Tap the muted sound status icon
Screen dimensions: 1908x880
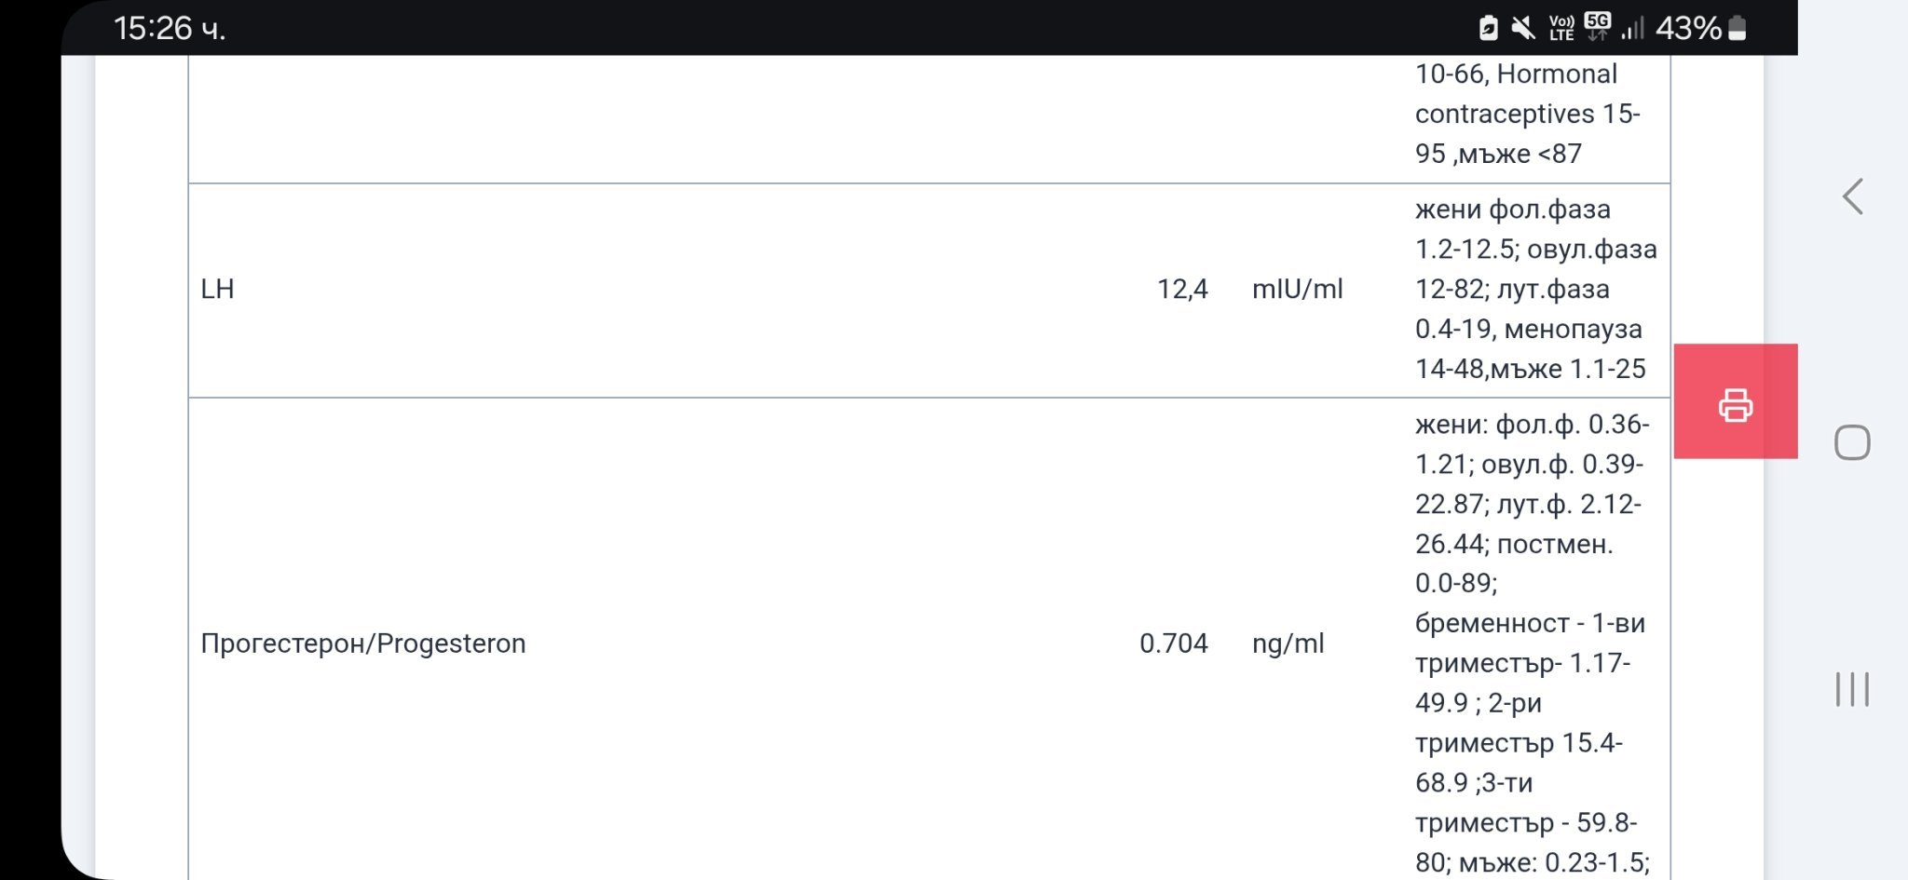(1523, 28)
